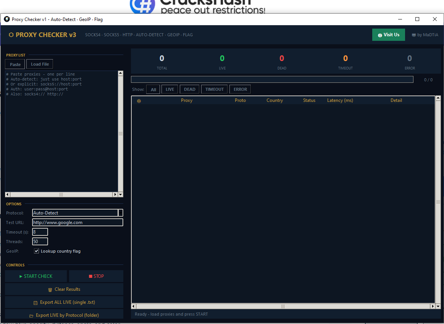Click the 0 / 0 progress count
The width and height of the screenshot is (444, 324).
coord(428,80)
